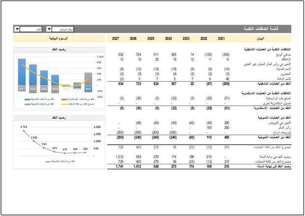Select the الإهلاك row label
The height and width of the screenshot is (216, 305).
tap(286, 60)
